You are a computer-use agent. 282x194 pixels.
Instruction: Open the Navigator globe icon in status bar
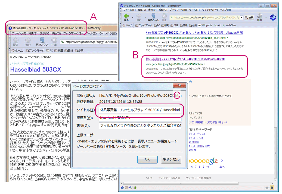(122, 188)
